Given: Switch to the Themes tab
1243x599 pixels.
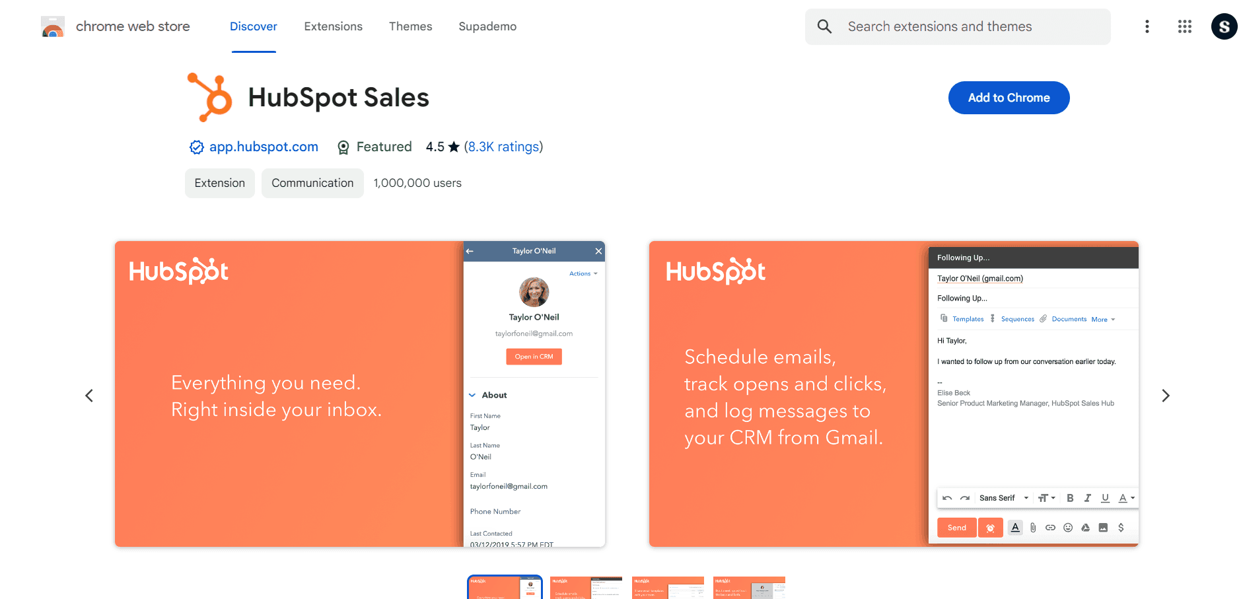Looking at the screenshot, I should pyautogui.click(x=410, y=26).
